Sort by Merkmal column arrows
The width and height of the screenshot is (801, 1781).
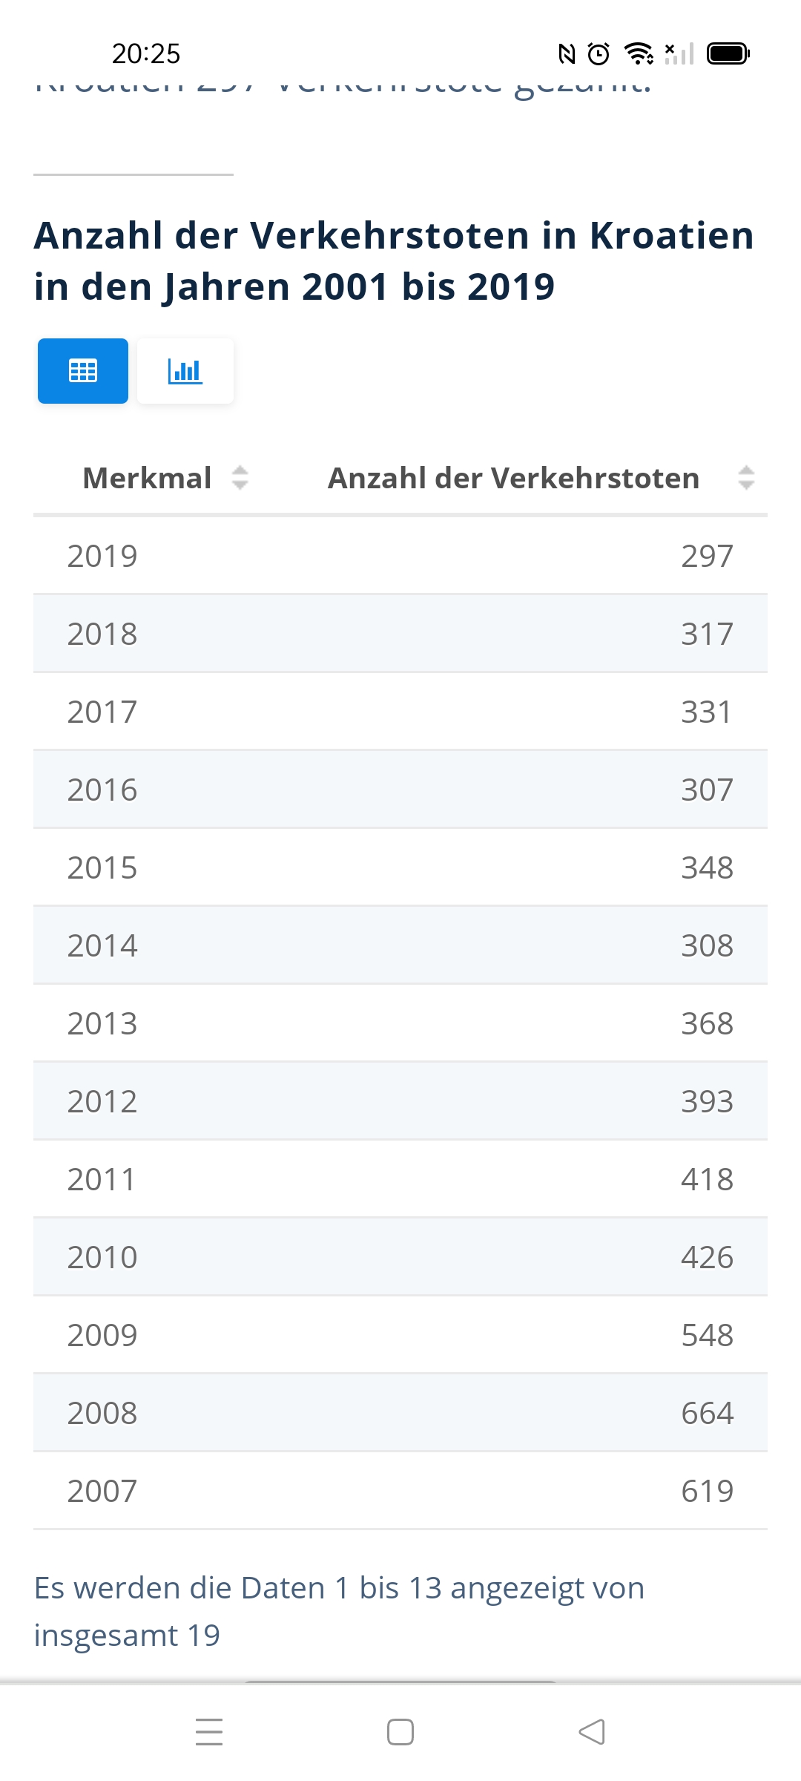240,478
